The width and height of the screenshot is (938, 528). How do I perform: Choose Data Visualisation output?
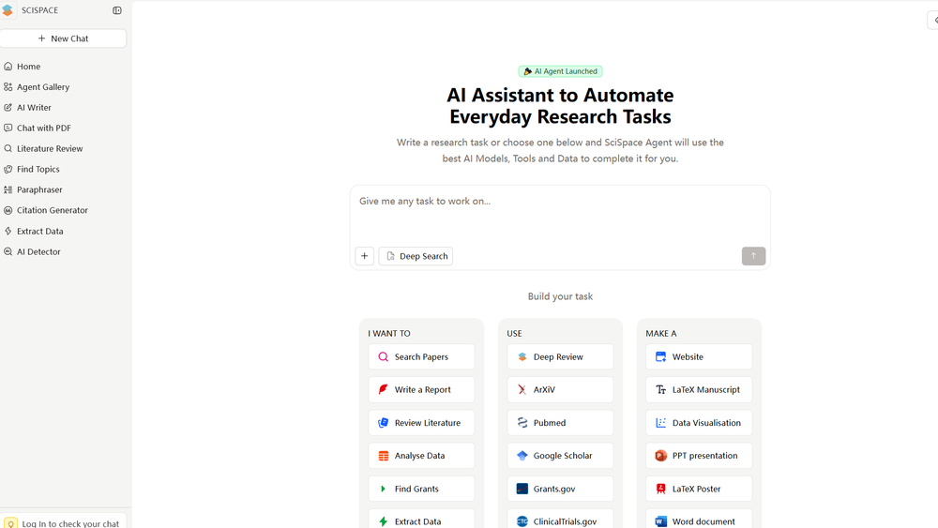pos(699,423)
